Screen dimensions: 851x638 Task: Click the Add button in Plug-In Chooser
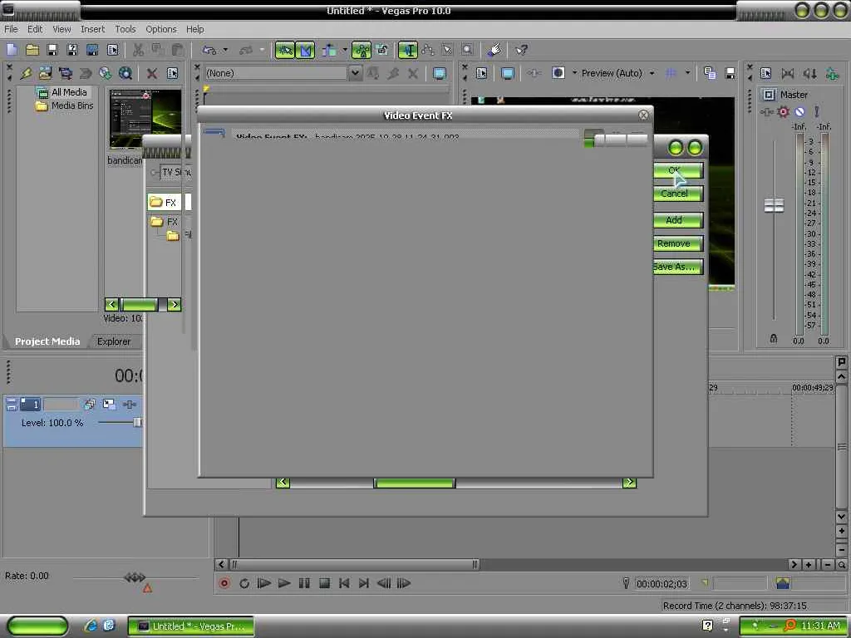tap(678, 220)
